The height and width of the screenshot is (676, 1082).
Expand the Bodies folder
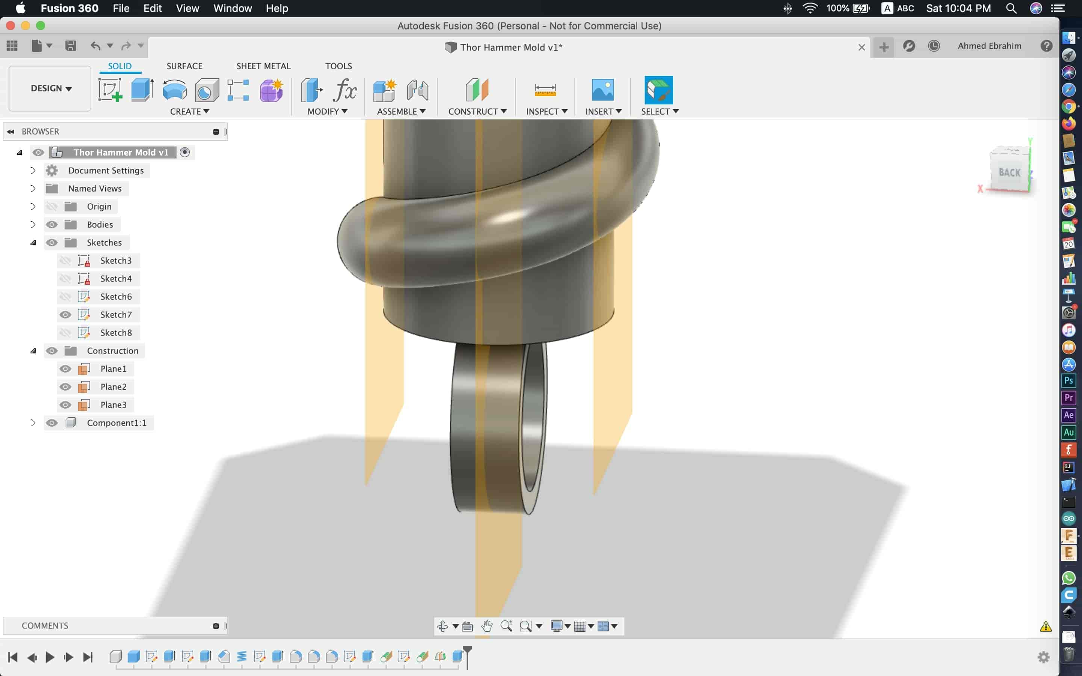pyautogui.click(x=33, y=225)
